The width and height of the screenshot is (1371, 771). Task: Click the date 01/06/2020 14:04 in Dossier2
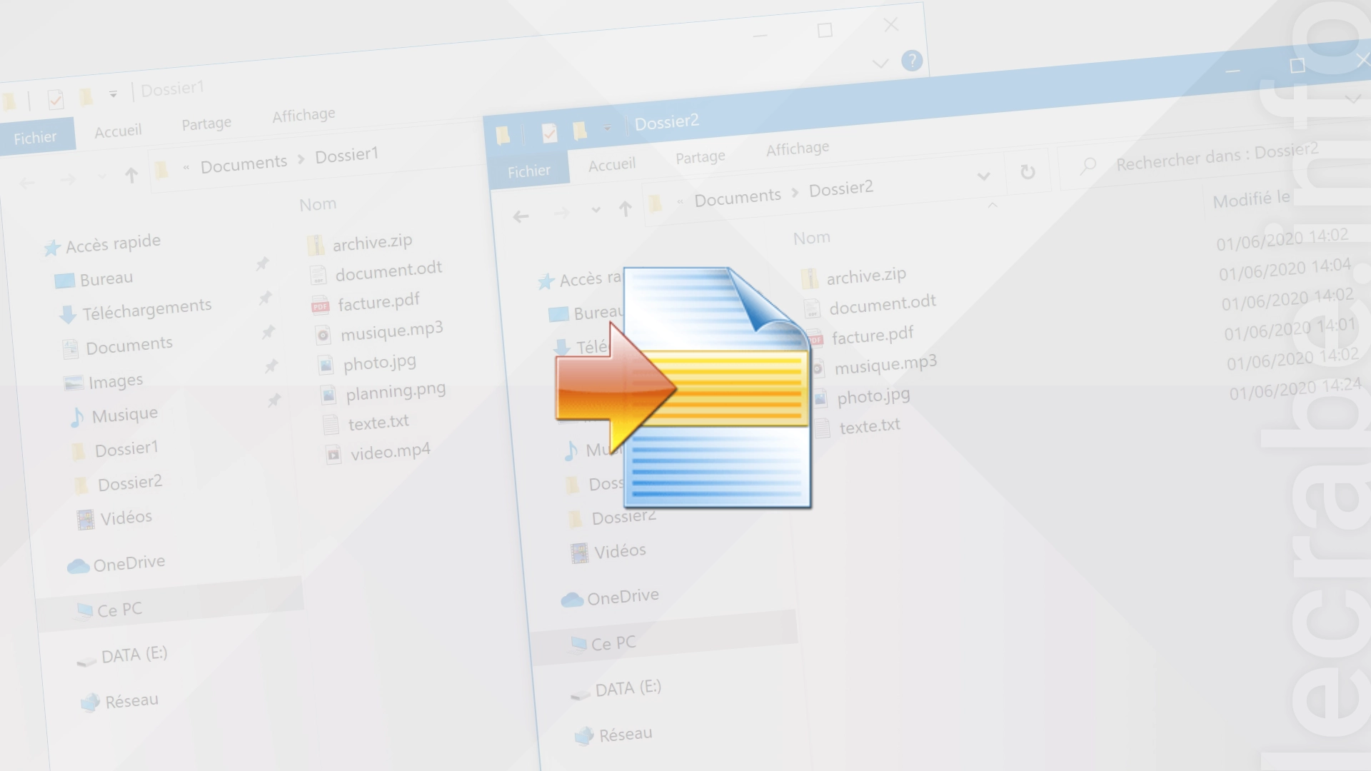click(x=1285, y=270)
